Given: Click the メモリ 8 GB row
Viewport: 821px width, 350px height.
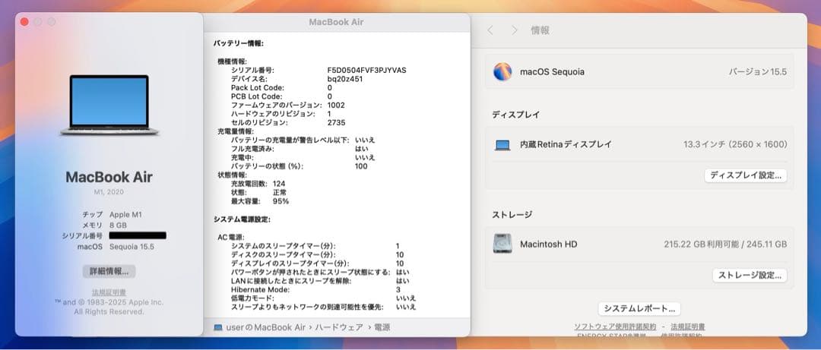Looking at the screenshot, I should click(104, 225).
